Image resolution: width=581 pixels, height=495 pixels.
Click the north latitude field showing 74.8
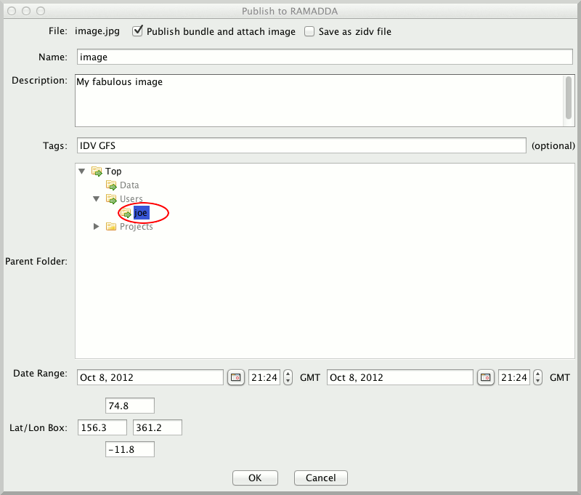130,405
